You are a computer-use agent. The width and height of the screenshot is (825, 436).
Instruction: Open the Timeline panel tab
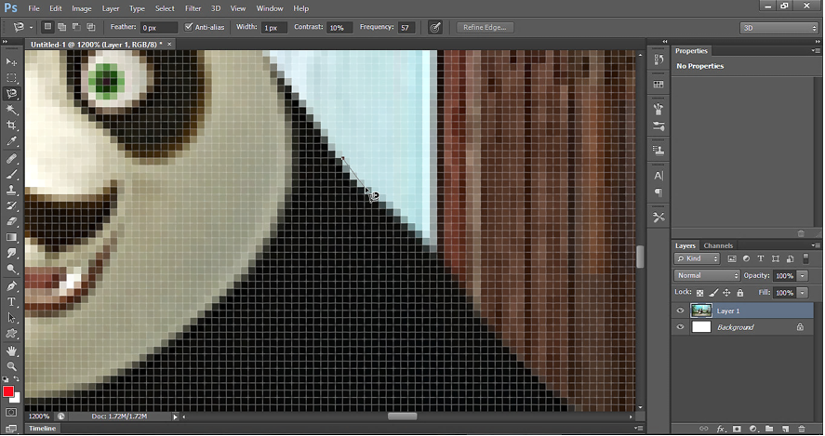pos(42,429)
